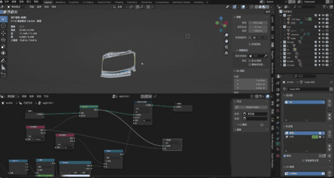This screenshot has width=334, height=178.
Task: Open the transform orientation Global dropdown
Action: click(120, 7)
